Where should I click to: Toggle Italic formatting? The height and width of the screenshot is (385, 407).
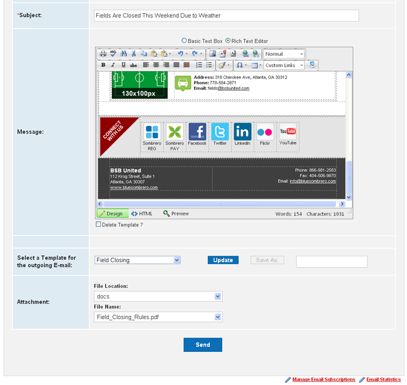pos(113,65)
